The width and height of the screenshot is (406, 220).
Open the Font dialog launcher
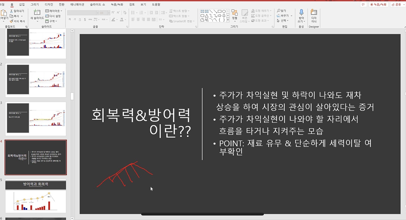127,27
